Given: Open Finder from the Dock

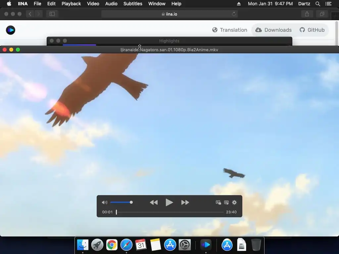Looking at the screenshot, I should click(x=82, y=245).
